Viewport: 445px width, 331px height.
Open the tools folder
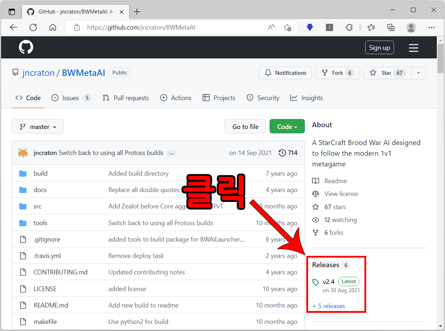[40, 223]
